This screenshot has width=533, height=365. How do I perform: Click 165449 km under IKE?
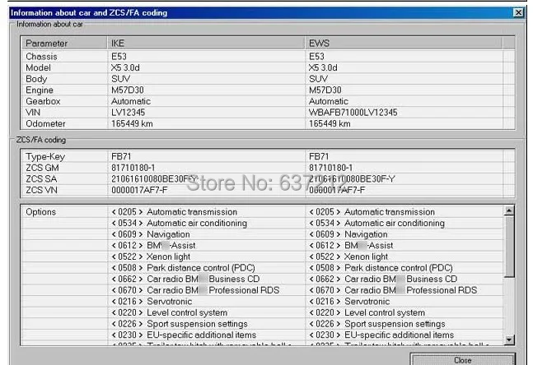coord(132,123)
